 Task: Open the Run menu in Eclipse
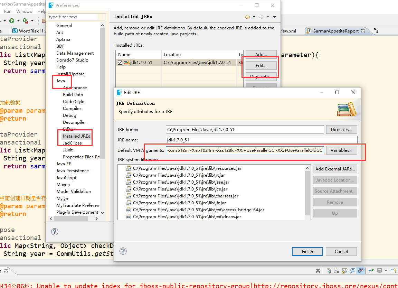8,11
